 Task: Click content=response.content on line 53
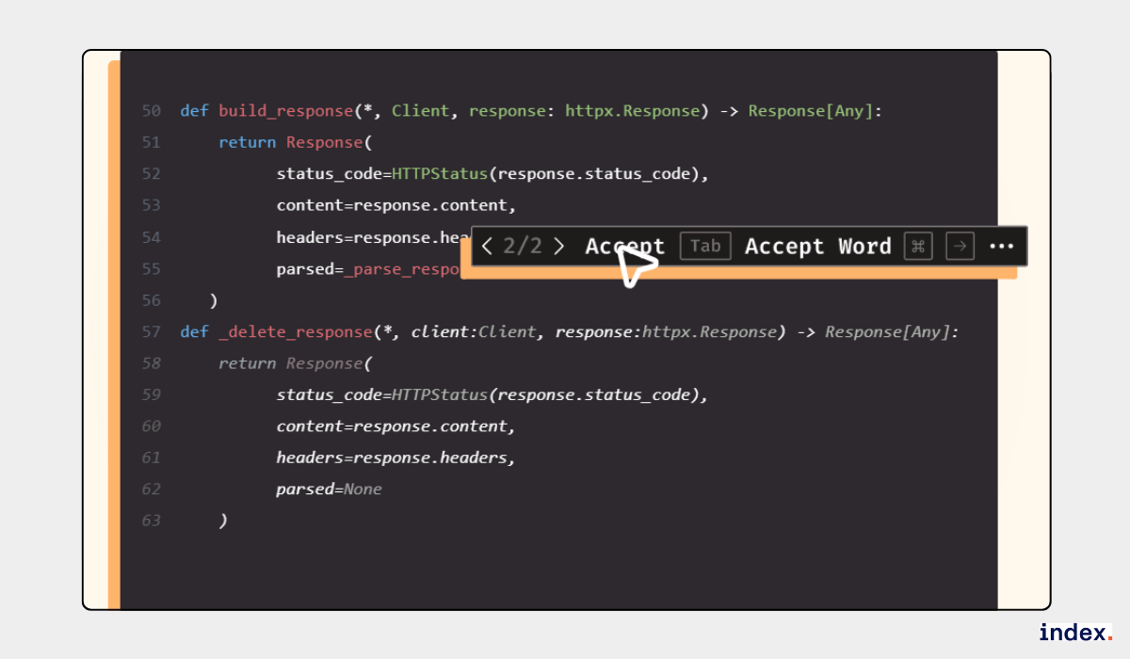[395, 205]
